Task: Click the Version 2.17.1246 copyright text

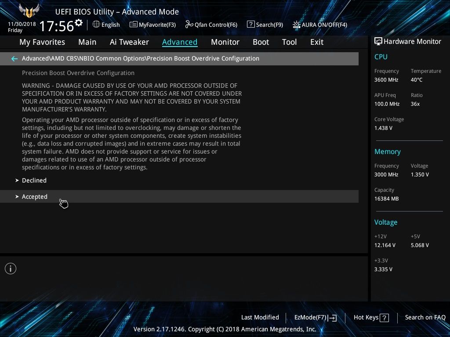Action: [225, 329]
